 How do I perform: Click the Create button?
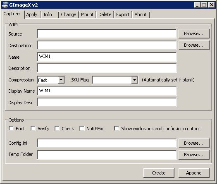click(x=159, y=173)
